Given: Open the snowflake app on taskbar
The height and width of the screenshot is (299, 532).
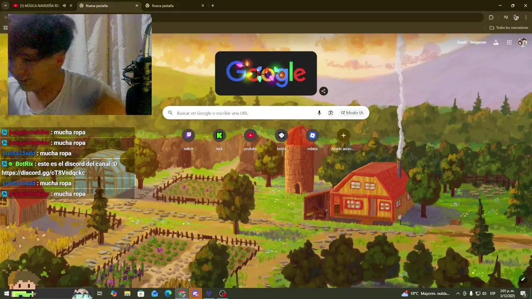Looking at the screenshot, I should [209, 294].
